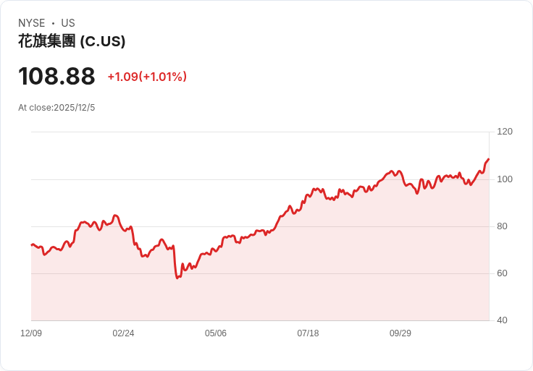Viewport: 533px width, 371px height.
Task: Select the 80 y-axis value
Action: (503, 226)
